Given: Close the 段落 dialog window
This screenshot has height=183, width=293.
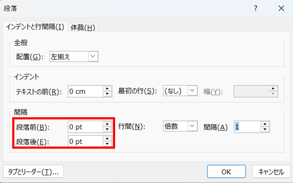Looking at the screenshot, I should click(280, 9).
